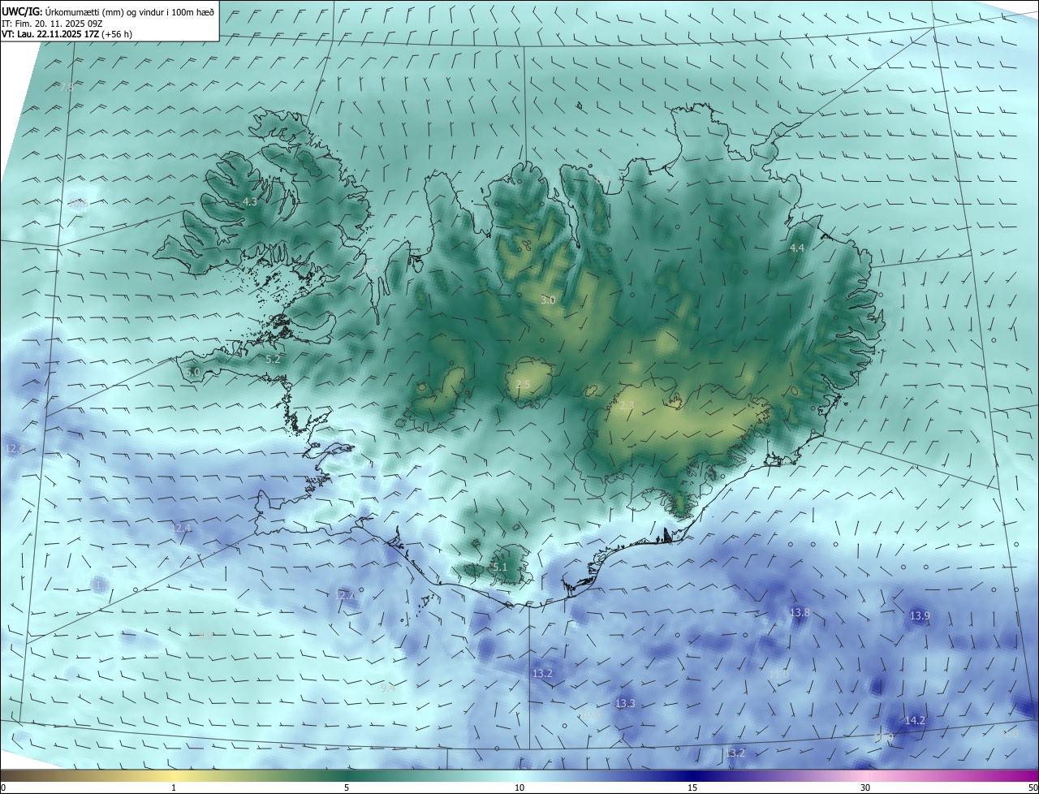The width and height of the screenshot is (1039, 794).
Task: Click the 9.4 value label over the sea
Action: pyautogui.click(x=388, y=687)
